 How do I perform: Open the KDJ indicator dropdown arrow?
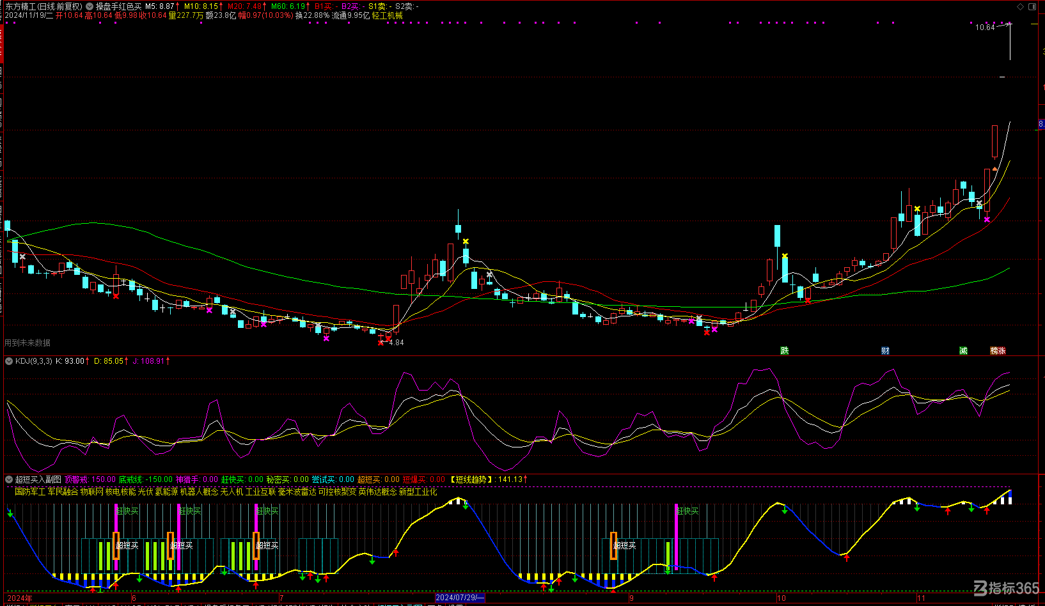click(9, 361)
